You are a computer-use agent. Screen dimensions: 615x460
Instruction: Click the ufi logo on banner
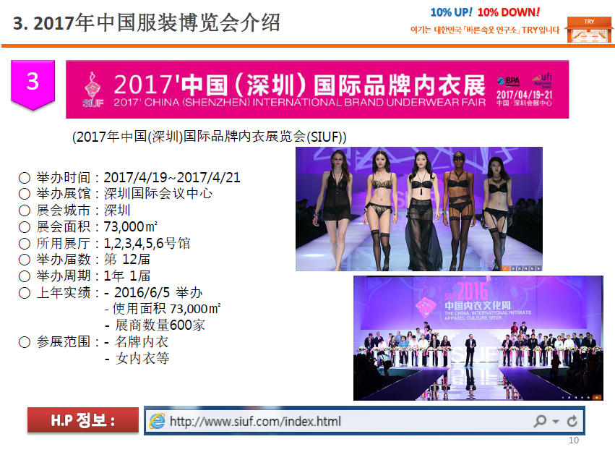542,80
